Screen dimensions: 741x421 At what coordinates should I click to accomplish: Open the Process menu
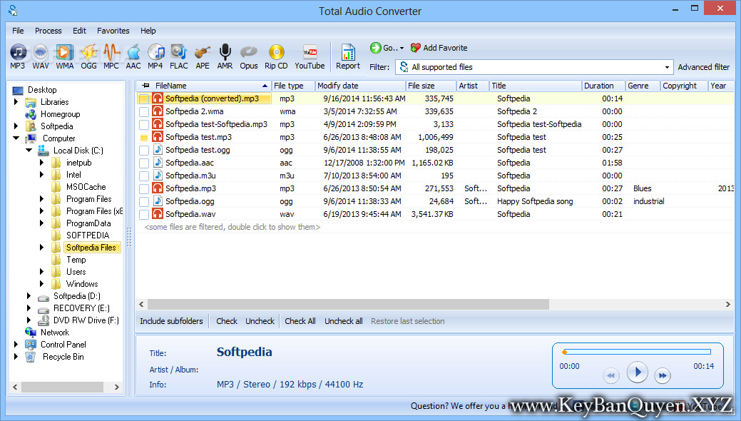tap(48, 31)
